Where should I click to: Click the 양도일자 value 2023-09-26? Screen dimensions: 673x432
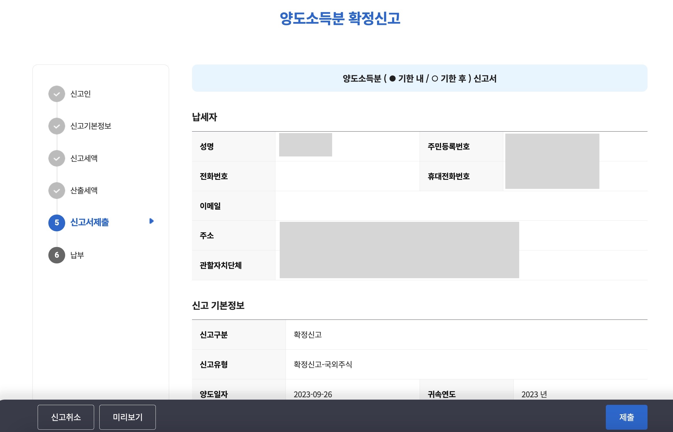[313, 394]
